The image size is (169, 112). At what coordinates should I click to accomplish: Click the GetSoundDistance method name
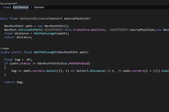click(x=34, y=18)
